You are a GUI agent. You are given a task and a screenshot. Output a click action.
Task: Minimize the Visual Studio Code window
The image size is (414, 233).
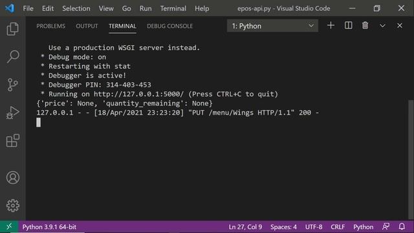pyautogui.click(x=352, y=8)
